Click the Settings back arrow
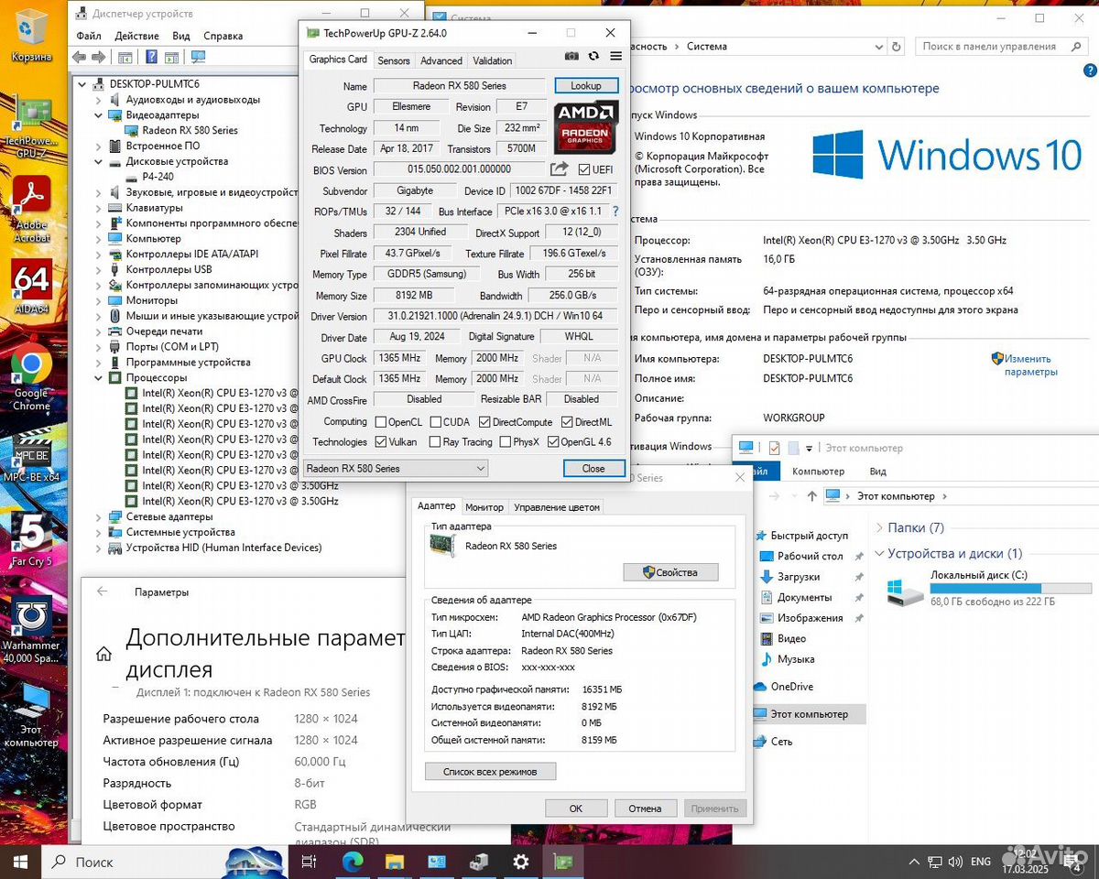The image size is (1099, 879). [102, 591]
